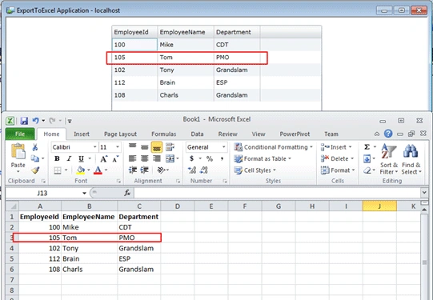Click the Excel vertical scrollbar up arrow
The image size is (433, 300).
coord(425,210)
